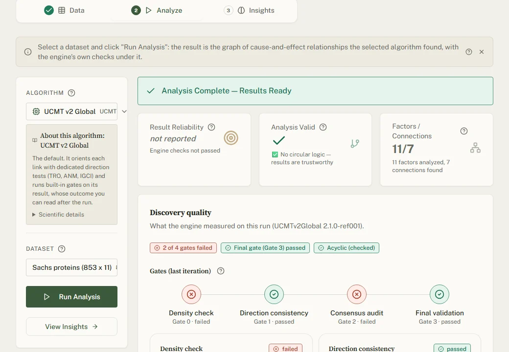Click the 'Gate 0 · failed' label
Screen dimensions: 509x352
(x=191, y=322)
